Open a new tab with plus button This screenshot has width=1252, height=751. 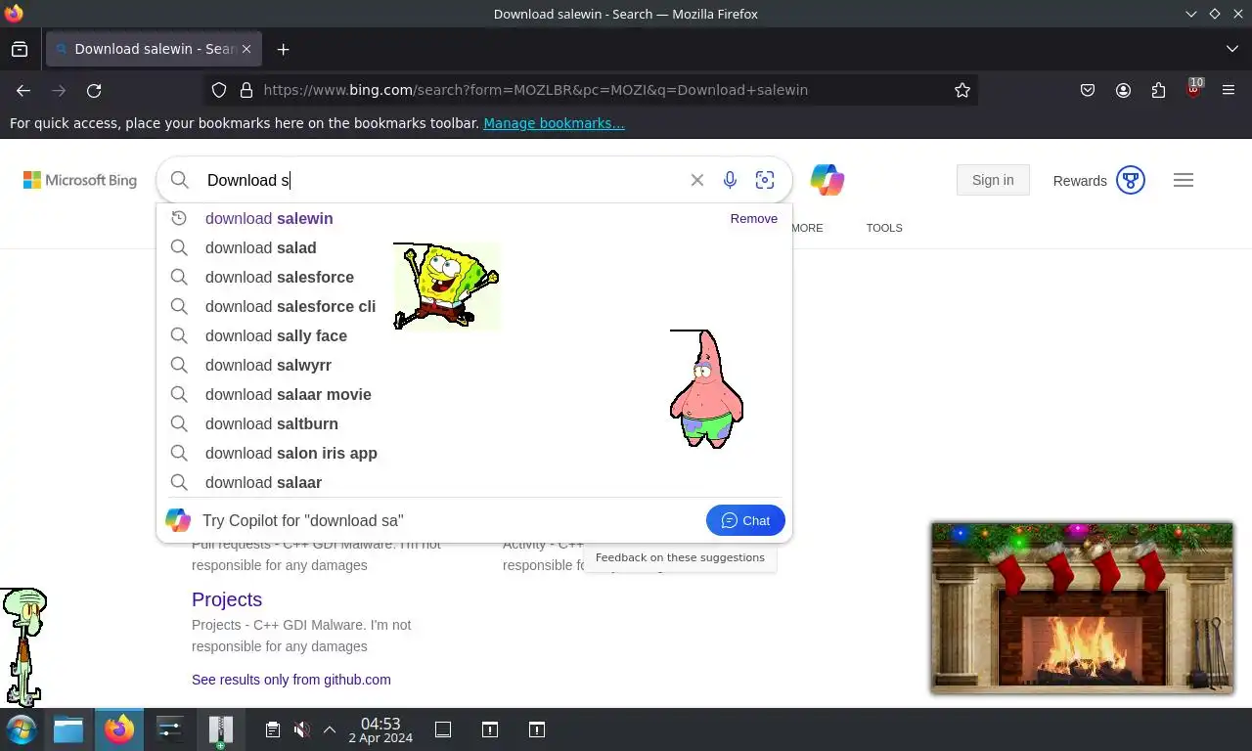tap(283, 49)
